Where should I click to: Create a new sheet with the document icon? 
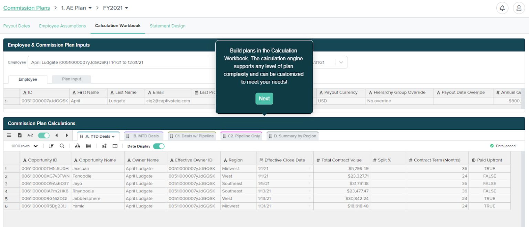[19, 135]
